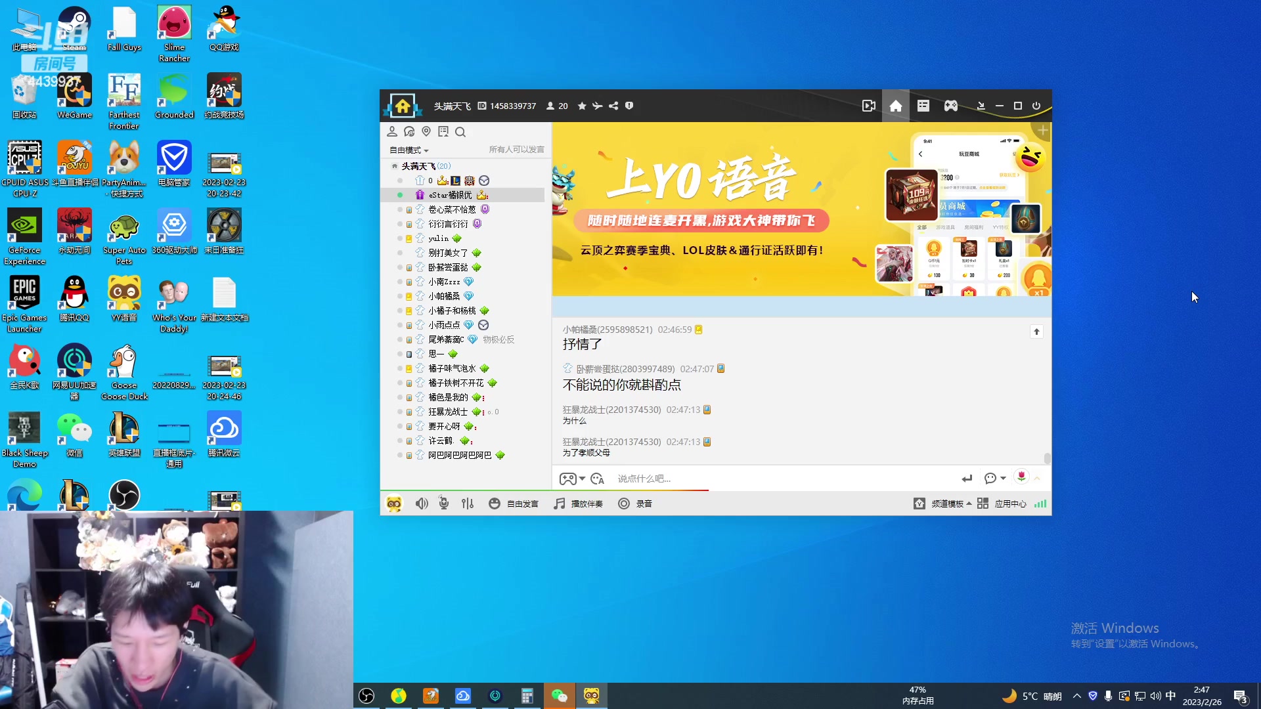Open the gamepad games tab

click(x=951, y=106)
